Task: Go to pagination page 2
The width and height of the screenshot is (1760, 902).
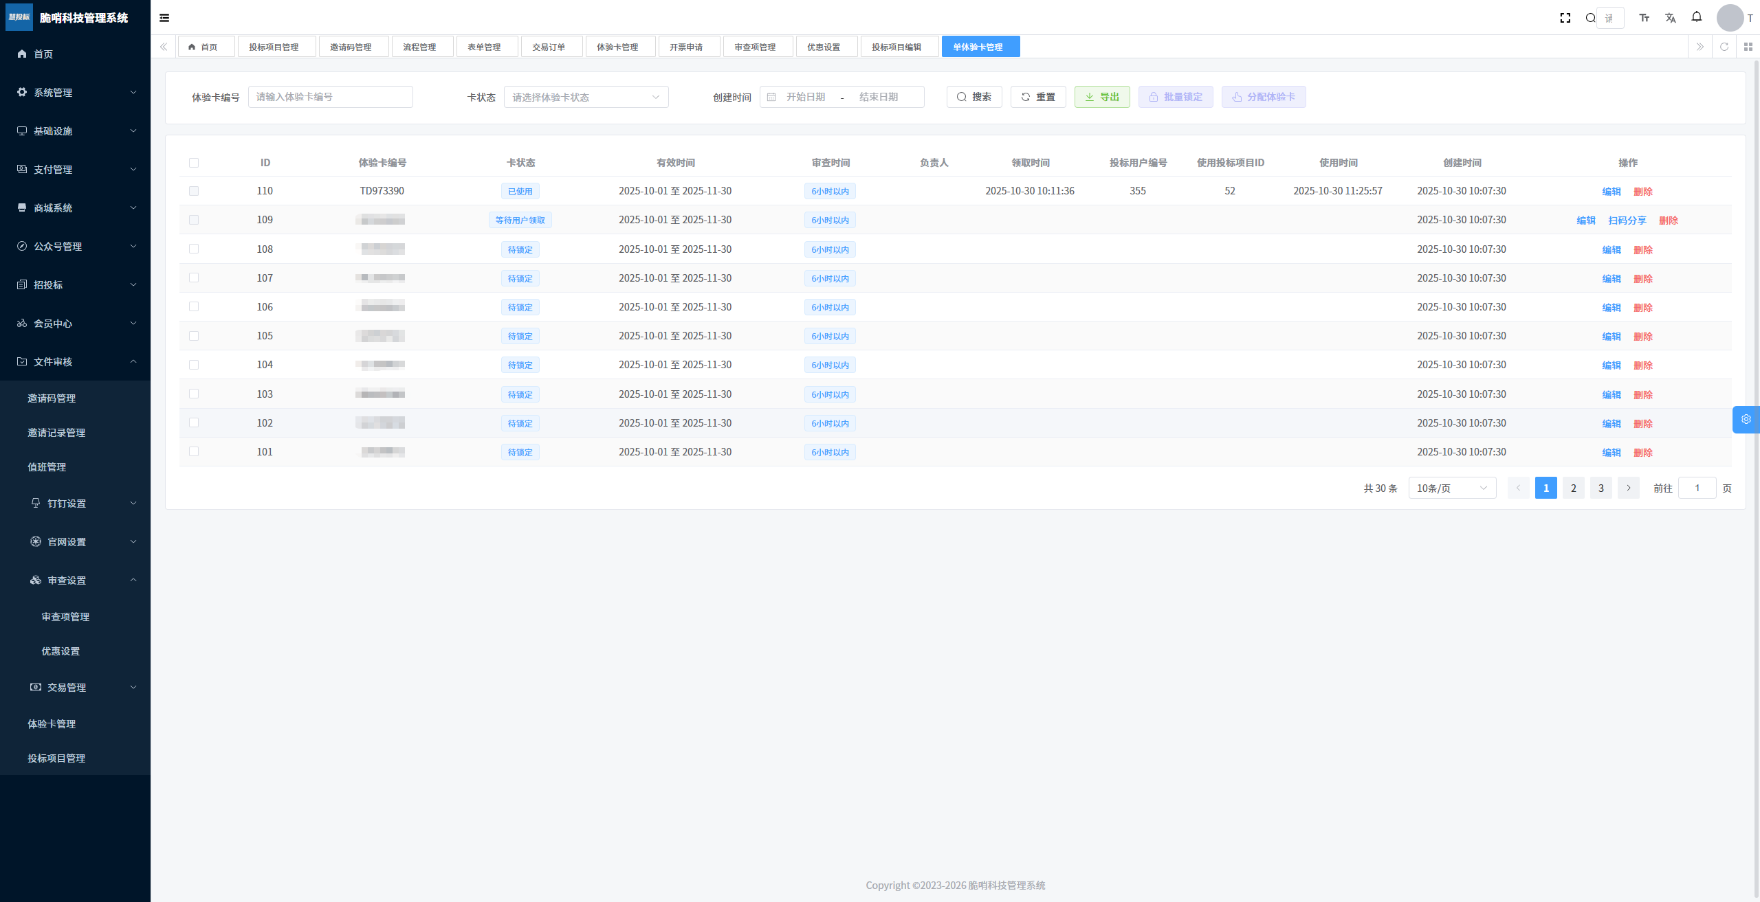Action: pos(1574,488)
